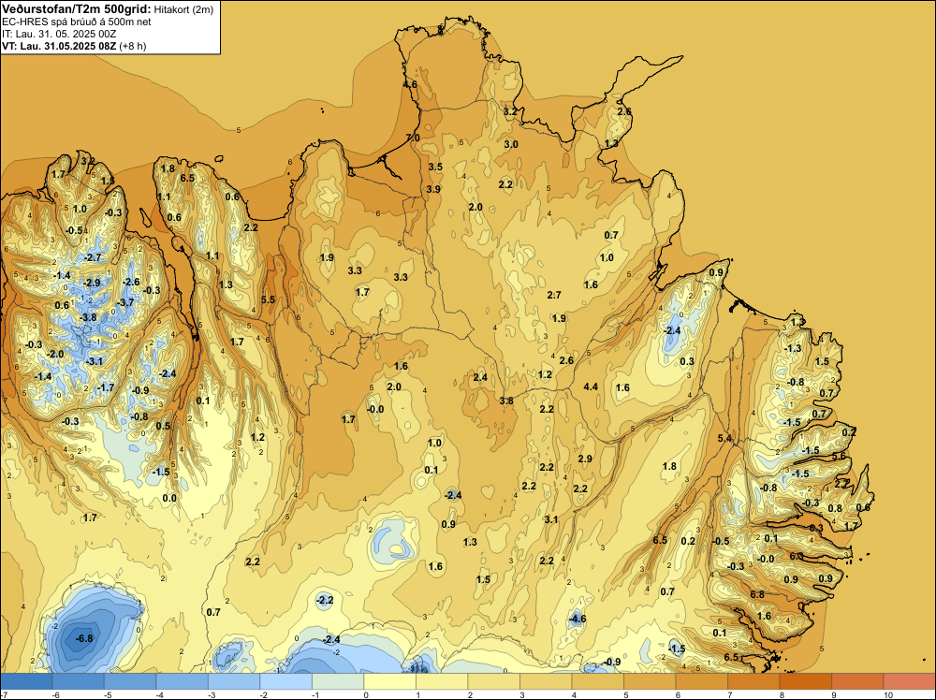The image size is (936, 700).
Task: Click the '7.0' temperature value
Action: point(413,138)
